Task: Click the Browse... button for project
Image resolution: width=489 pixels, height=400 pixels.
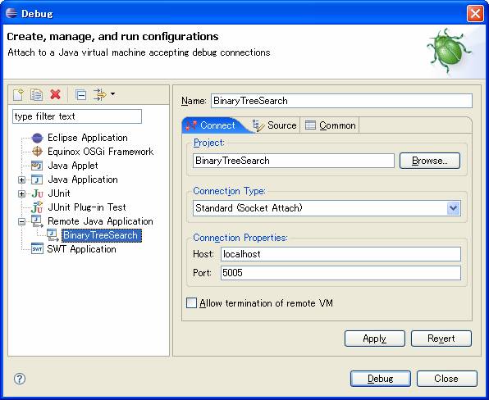Action: (x=430, y=161)
